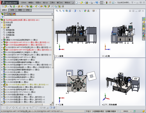Switch to the 草图 tab
Screen dimensions: 146x113
pyautogui.click(x=20, y=10)
